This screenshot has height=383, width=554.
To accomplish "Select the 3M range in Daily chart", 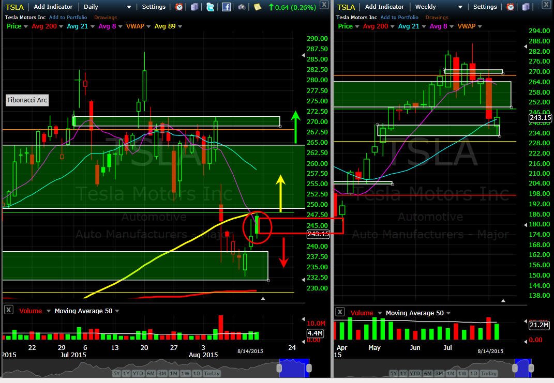I will [x=162, y=374].
